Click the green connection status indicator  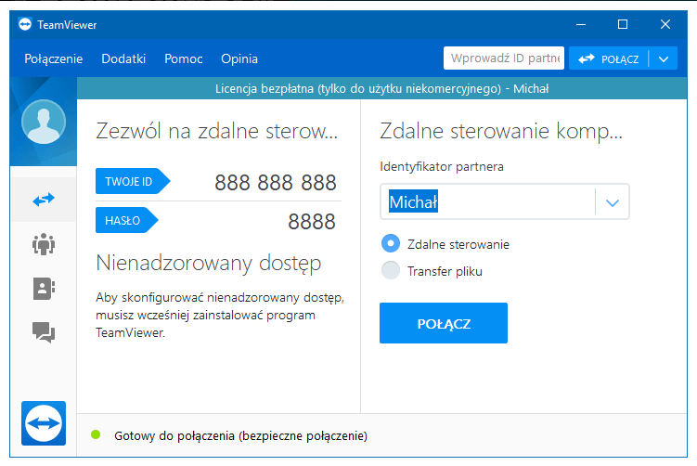(x=96, y=434)
